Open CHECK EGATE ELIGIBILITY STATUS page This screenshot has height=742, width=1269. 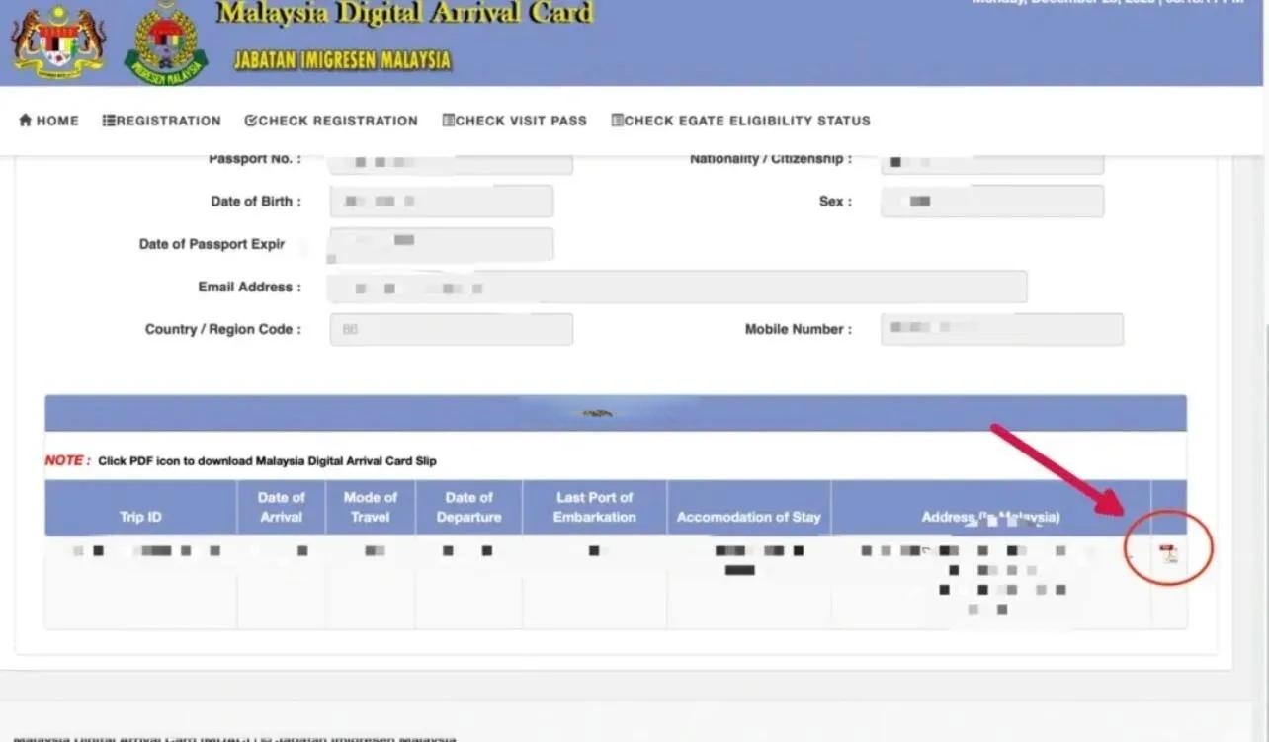point(740,121)
